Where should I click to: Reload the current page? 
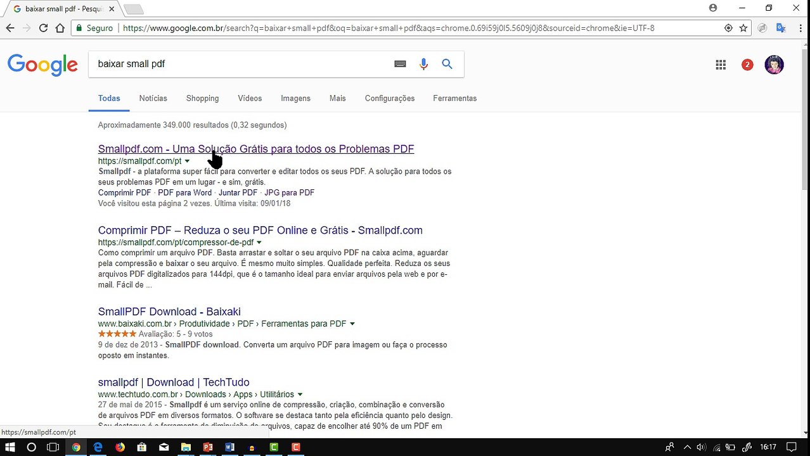[43, 28]
